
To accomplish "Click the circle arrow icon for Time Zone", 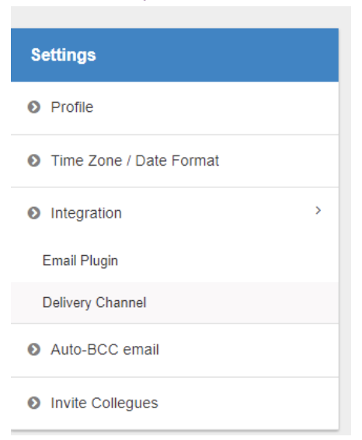I will click(34, 161).
